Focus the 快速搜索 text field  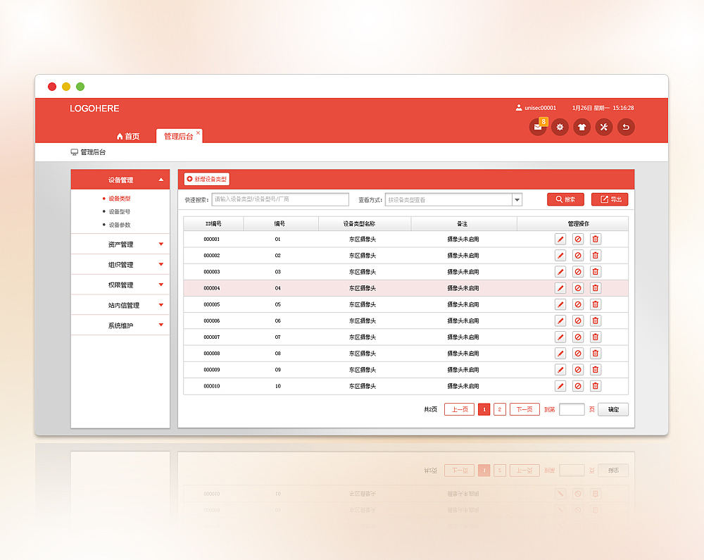pyautogui.click(x=280, y=199)
